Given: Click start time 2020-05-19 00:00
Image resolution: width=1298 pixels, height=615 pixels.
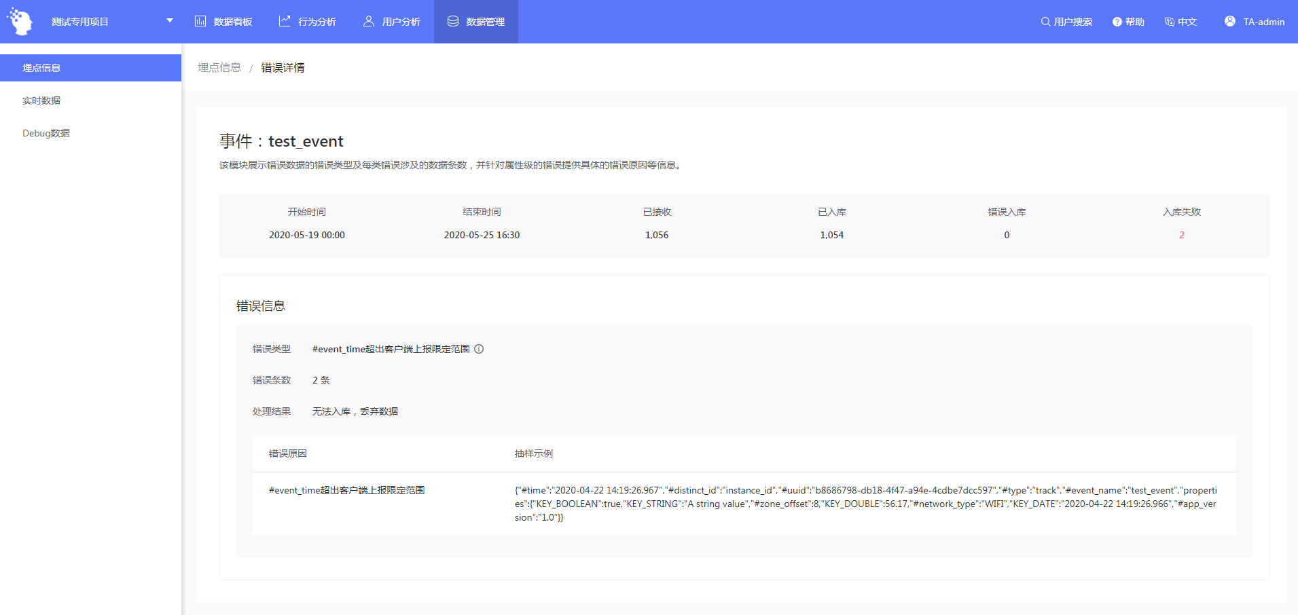Looking at the screenshot, I should pyautogui.click(x=307, y=235).
